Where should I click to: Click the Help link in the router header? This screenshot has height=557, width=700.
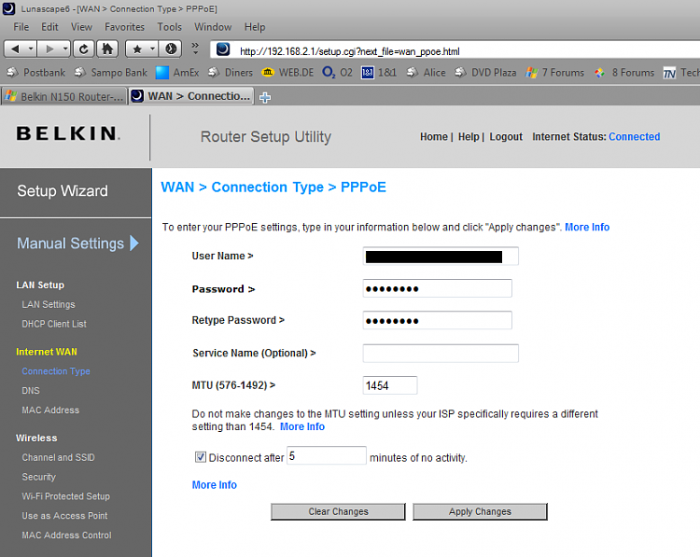[469, 136]
